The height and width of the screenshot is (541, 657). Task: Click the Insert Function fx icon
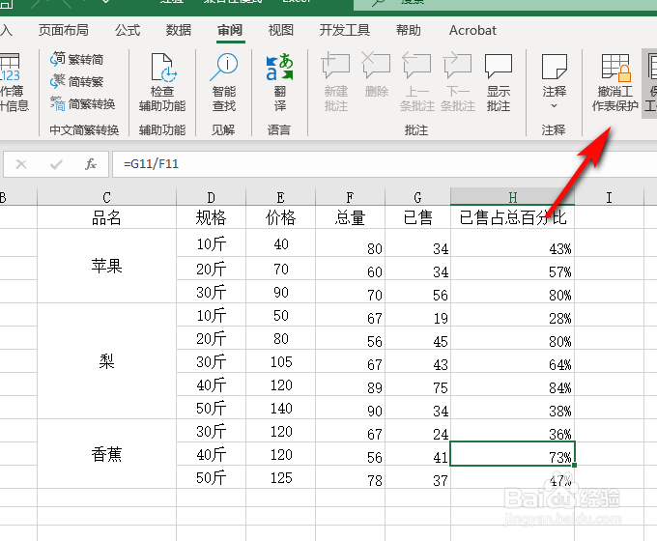(91, 164)
